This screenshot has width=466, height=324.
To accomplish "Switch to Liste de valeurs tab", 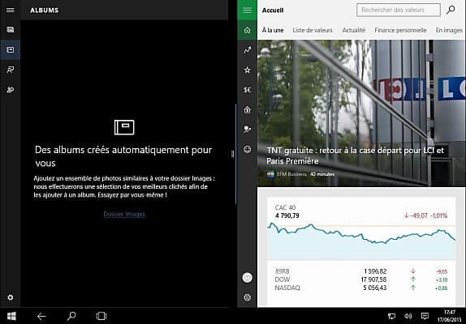I will click(x=313, y=30).
